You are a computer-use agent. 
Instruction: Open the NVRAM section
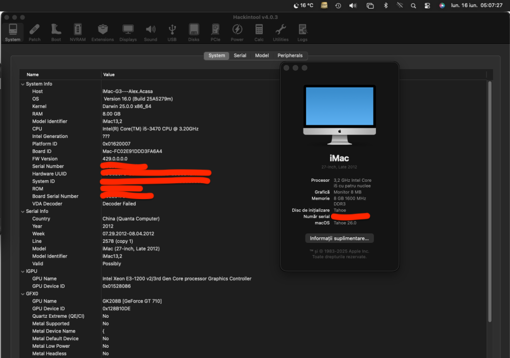[78, 33]
